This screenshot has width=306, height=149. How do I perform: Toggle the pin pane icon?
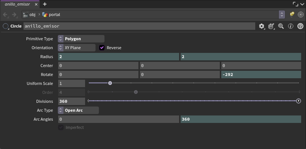coord(292,15)
